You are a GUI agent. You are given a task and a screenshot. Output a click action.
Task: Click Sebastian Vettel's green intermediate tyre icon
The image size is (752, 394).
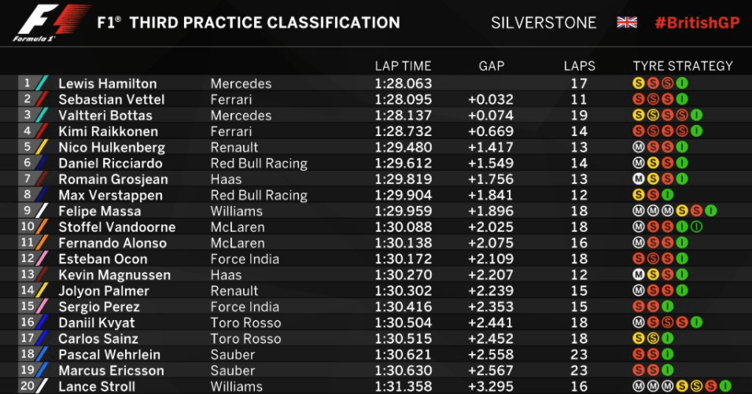(682, 99)
